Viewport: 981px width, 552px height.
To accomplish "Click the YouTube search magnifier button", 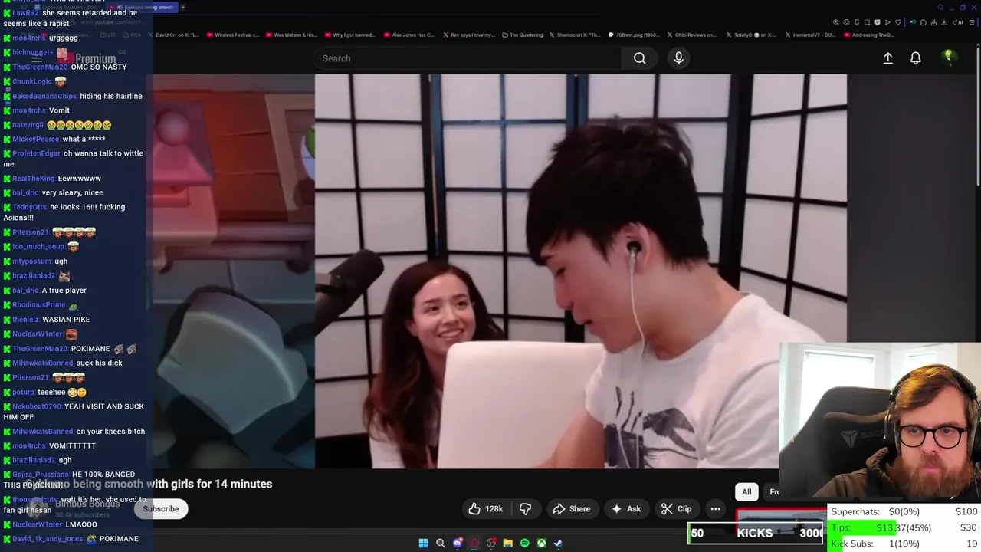I will (x=639, y=58).
